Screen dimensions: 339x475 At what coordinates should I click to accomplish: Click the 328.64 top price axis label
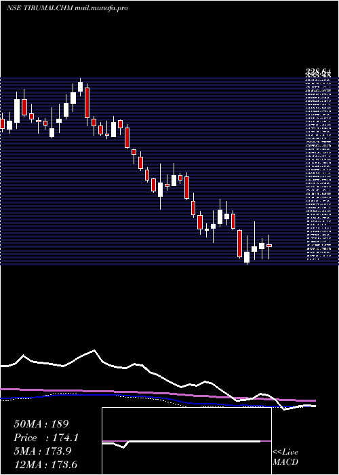318,71
